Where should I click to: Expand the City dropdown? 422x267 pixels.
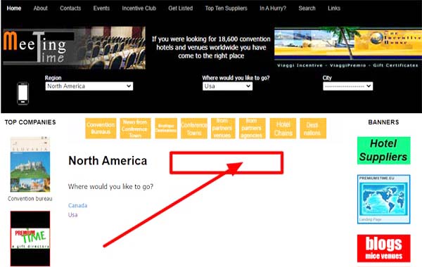(347, 86)
